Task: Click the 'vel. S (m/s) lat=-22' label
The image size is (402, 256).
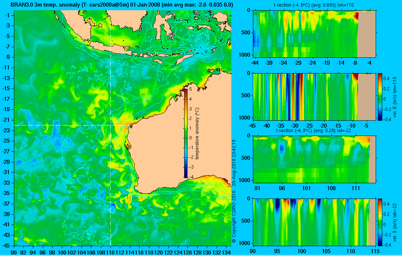Action: [395, 223]
